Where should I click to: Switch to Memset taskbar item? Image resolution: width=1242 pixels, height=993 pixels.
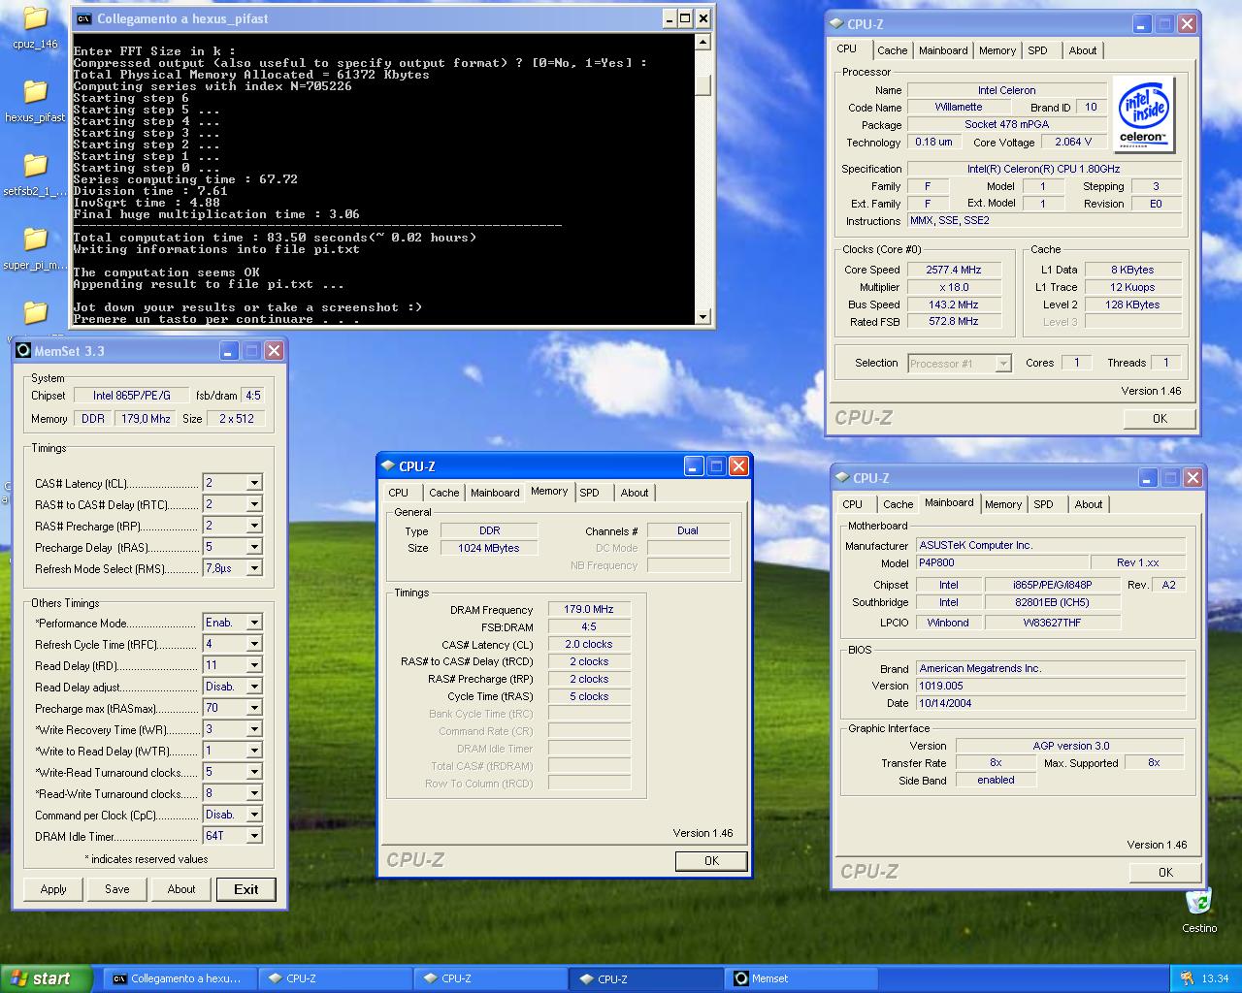click(x=801, y=978)
